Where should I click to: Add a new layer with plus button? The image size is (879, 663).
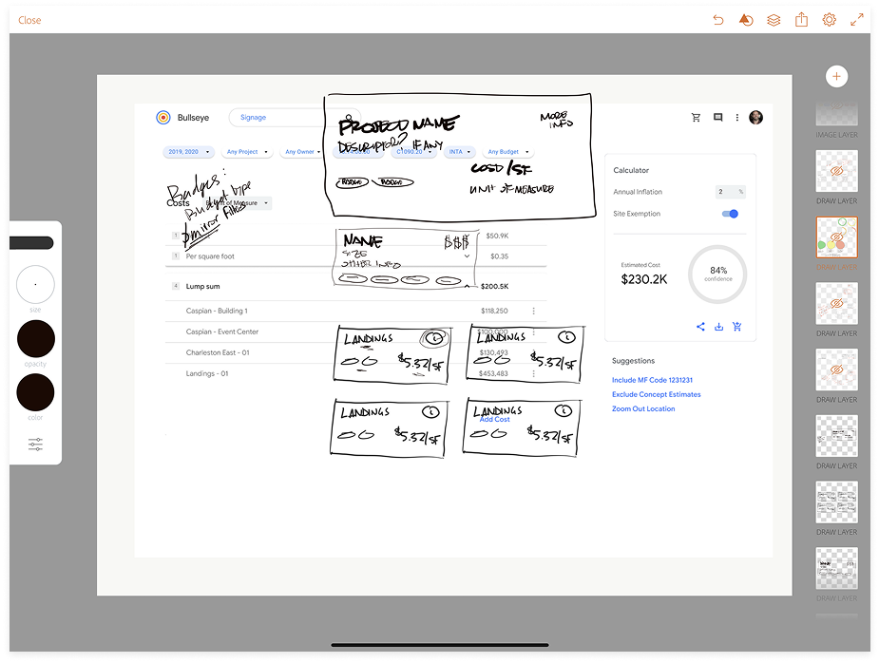point(836,76)
